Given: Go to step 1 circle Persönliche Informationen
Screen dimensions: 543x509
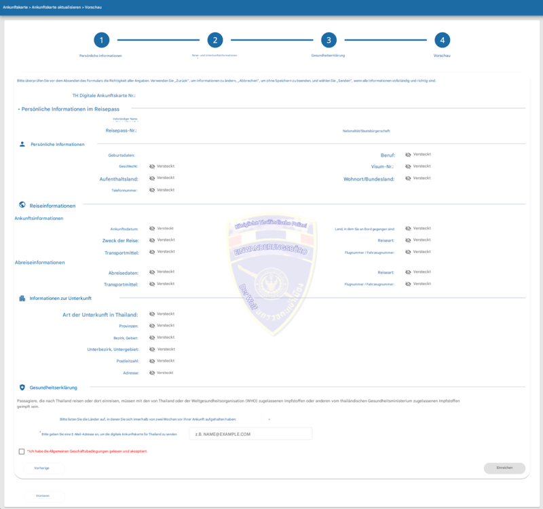Looking at the screenshot, I should pos(101,40).
